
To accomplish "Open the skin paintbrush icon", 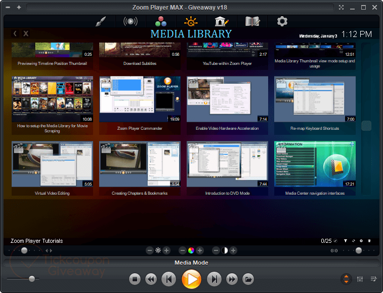I will [101, 21].
